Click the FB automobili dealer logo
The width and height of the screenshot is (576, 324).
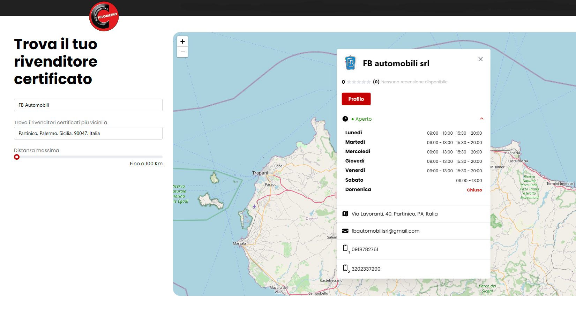point(350,63)
